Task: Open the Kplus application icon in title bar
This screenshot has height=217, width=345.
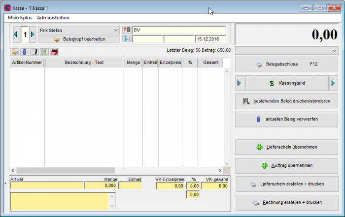Action: (x=7, y=8)
